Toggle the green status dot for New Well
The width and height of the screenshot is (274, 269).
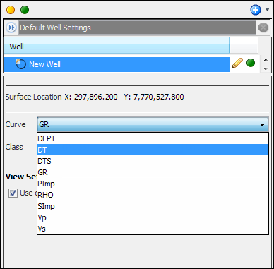(251, 63)
